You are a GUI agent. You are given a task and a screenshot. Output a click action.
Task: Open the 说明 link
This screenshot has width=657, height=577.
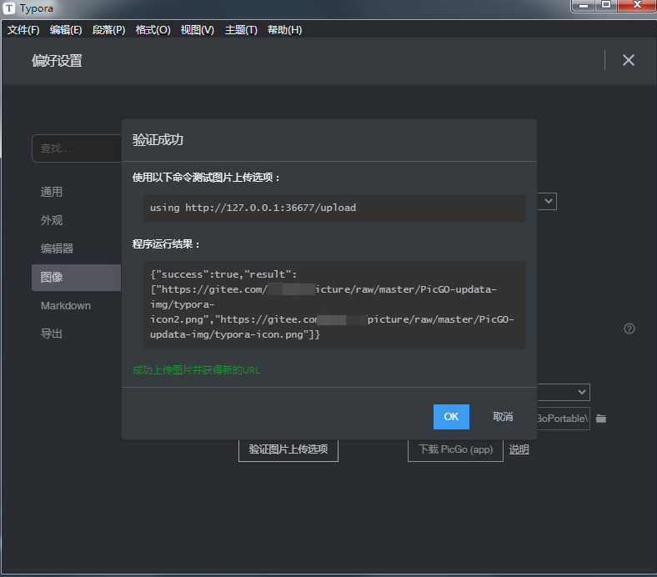(519, 449)
